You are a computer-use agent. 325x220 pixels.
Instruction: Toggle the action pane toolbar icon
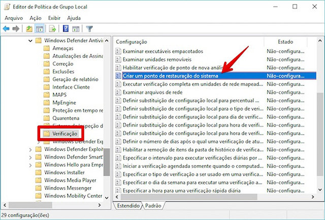click(76, 28)
